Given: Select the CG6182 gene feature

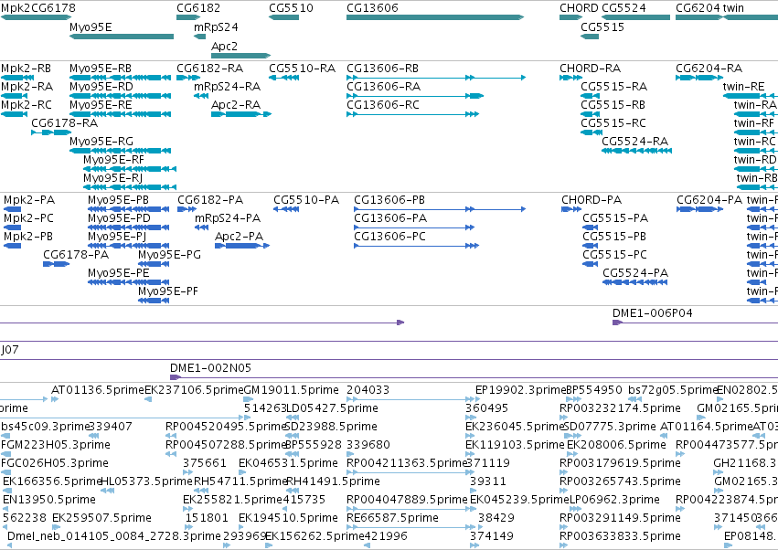Looking at the screenshot, I should point(188,17).
